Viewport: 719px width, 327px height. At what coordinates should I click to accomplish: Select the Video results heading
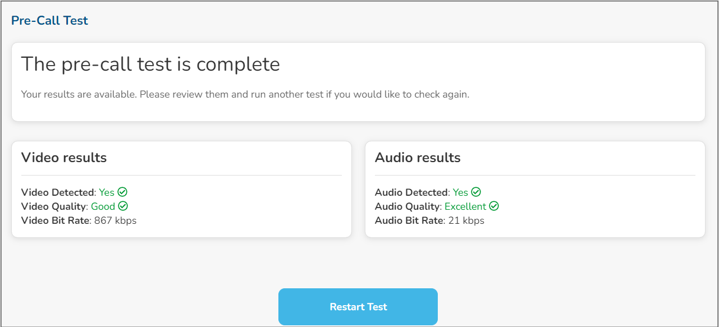coord(64,158)
